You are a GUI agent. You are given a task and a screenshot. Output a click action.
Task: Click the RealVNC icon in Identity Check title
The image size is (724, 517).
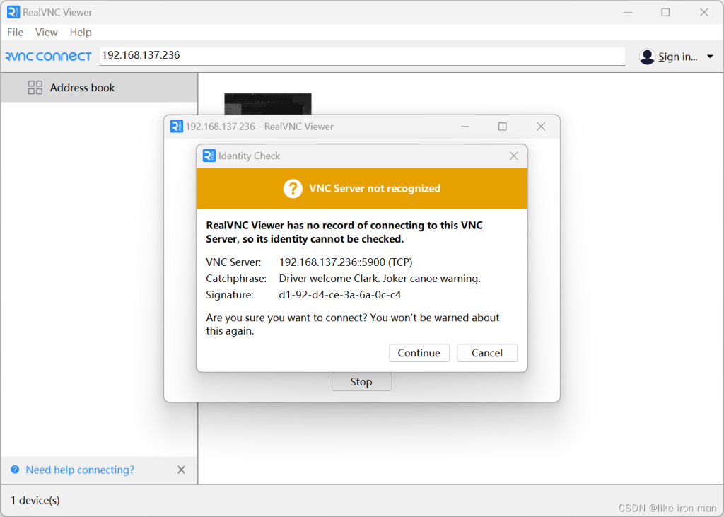tap(209, 156)
